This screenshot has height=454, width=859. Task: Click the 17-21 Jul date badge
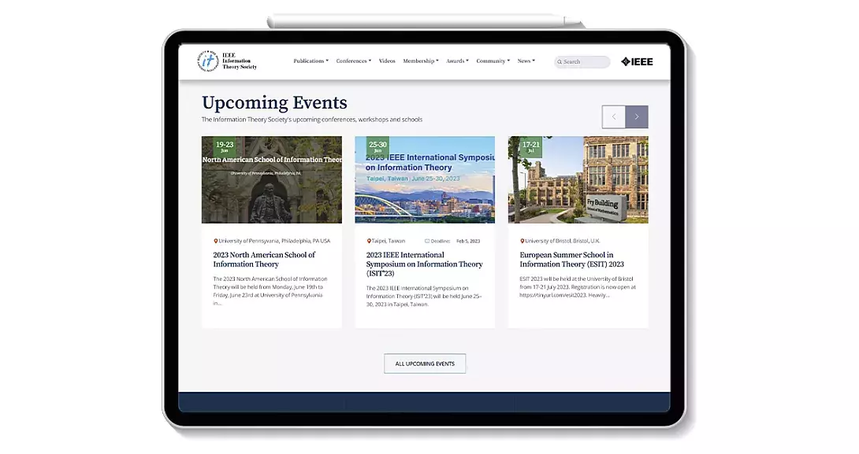click(530, 146)
